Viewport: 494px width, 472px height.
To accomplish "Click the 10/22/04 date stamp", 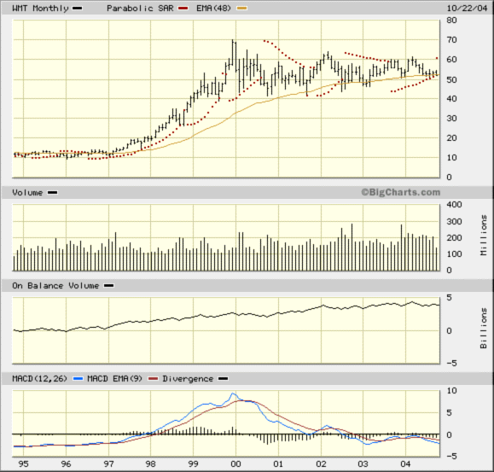I will point(467,9).
